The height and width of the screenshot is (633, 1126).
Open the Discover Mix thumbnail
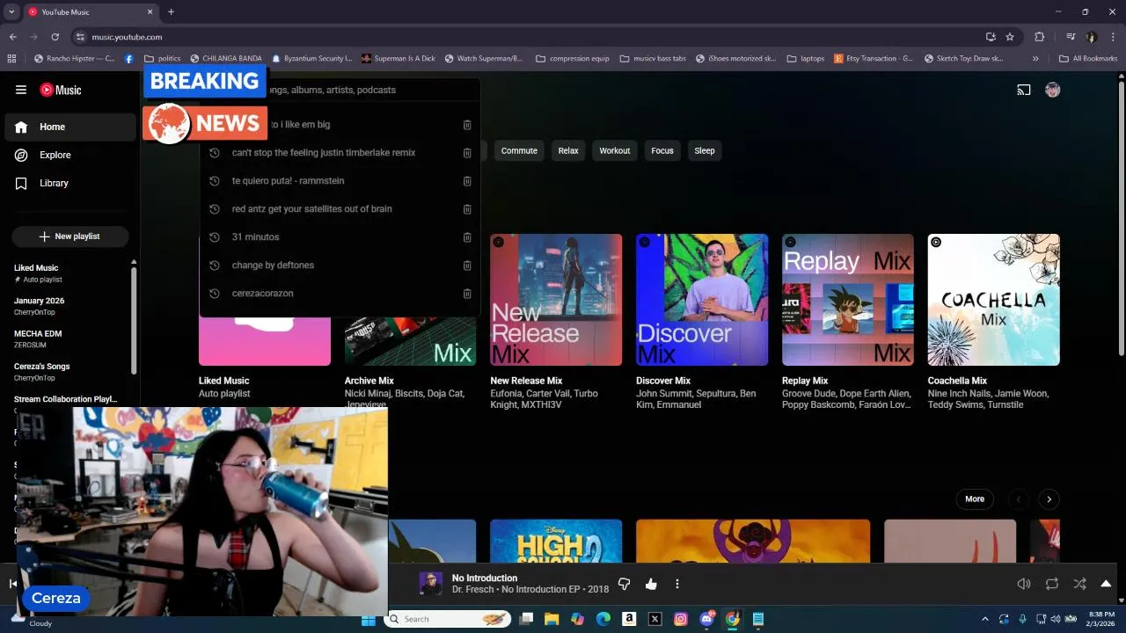coord(702,300)
